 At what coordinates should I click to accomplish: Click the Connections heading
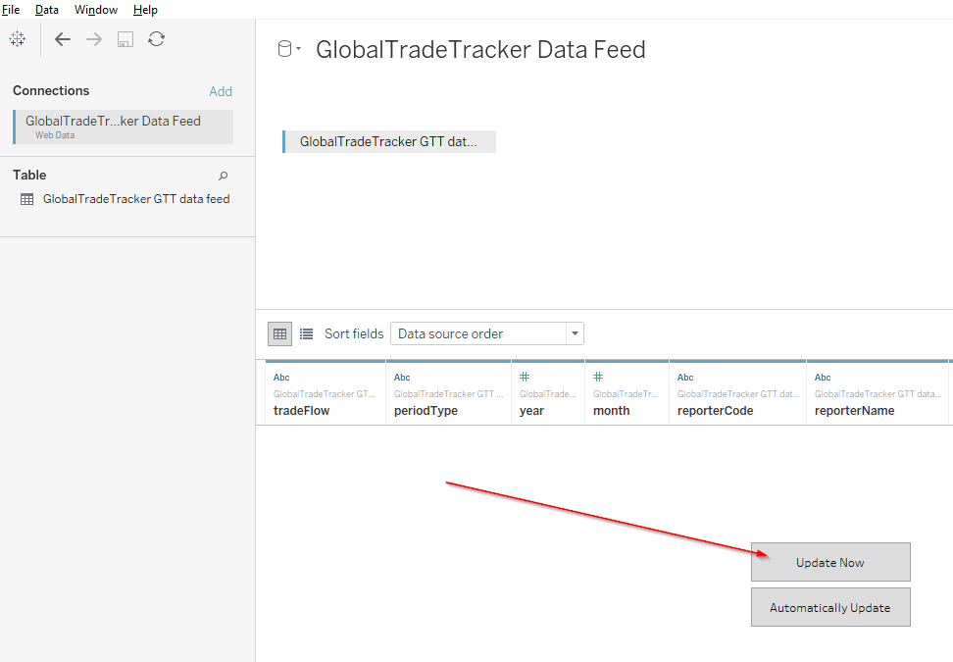point(51,90)
